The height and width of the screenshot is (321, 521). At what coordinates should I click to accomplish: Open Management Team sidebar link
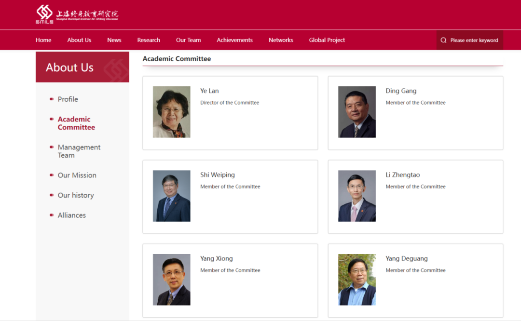79,151
